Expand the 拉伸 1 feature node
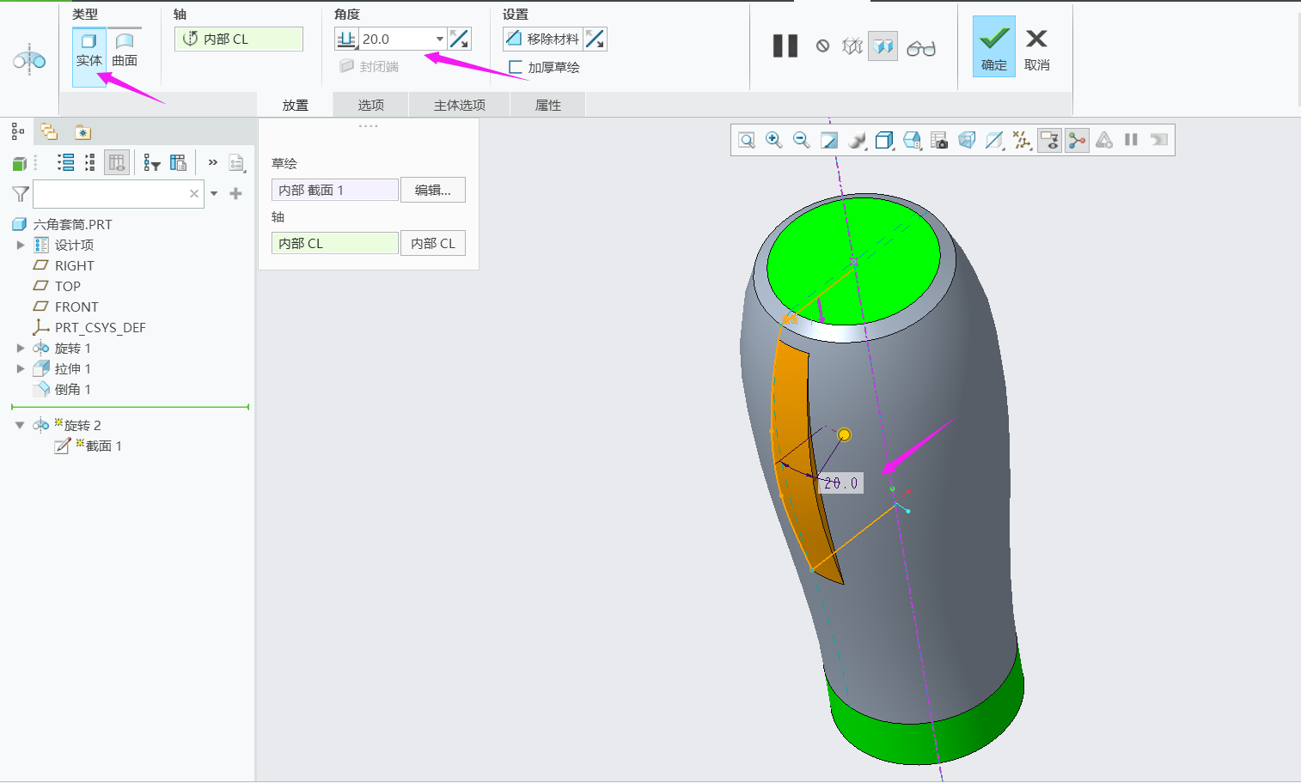 pos(21,368)
